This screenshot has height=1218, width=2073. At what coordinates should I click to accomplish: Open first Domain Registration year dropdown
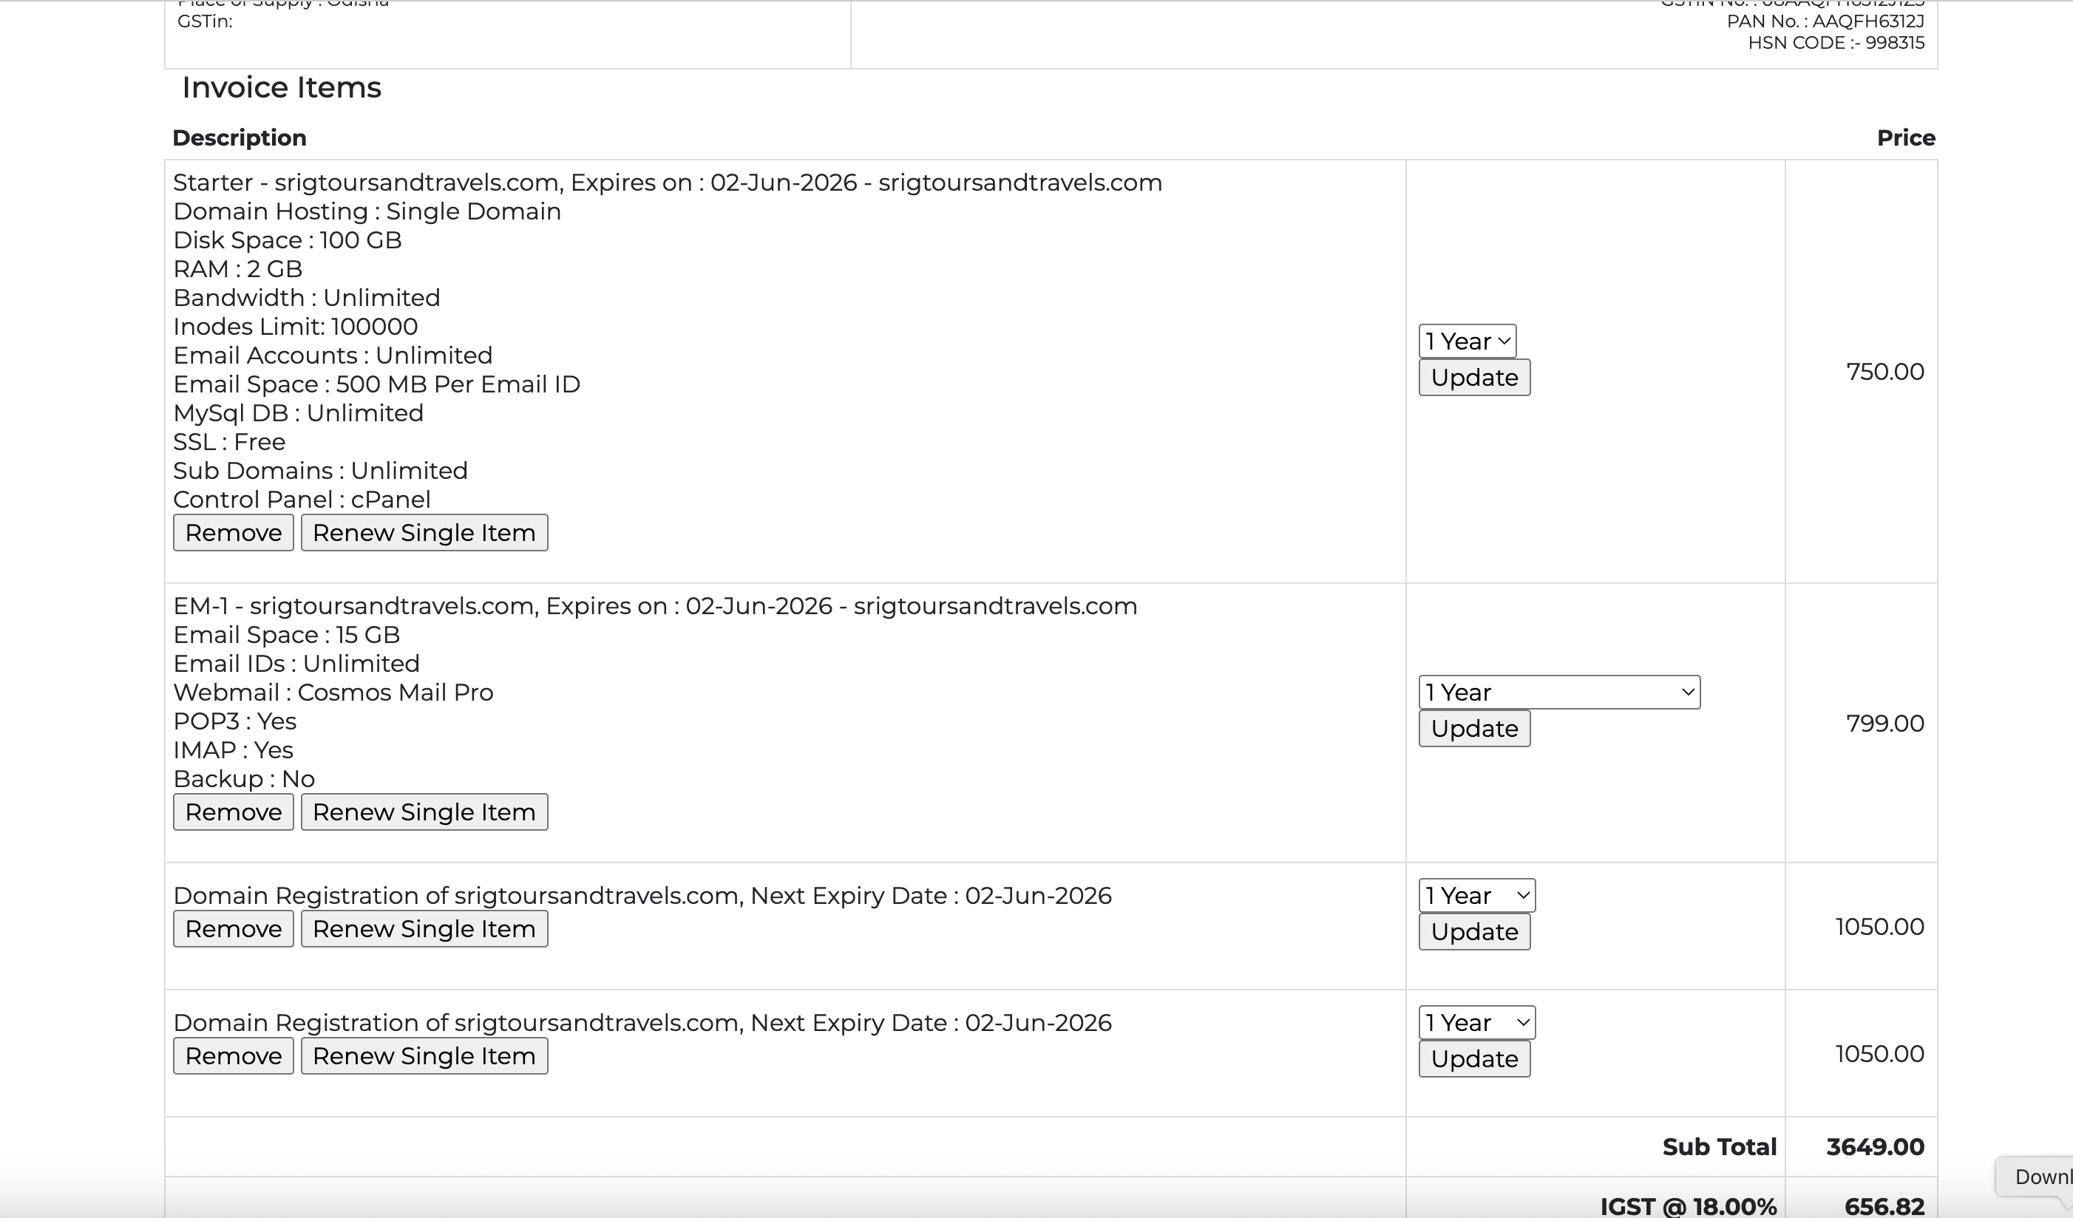[1476, 896]
